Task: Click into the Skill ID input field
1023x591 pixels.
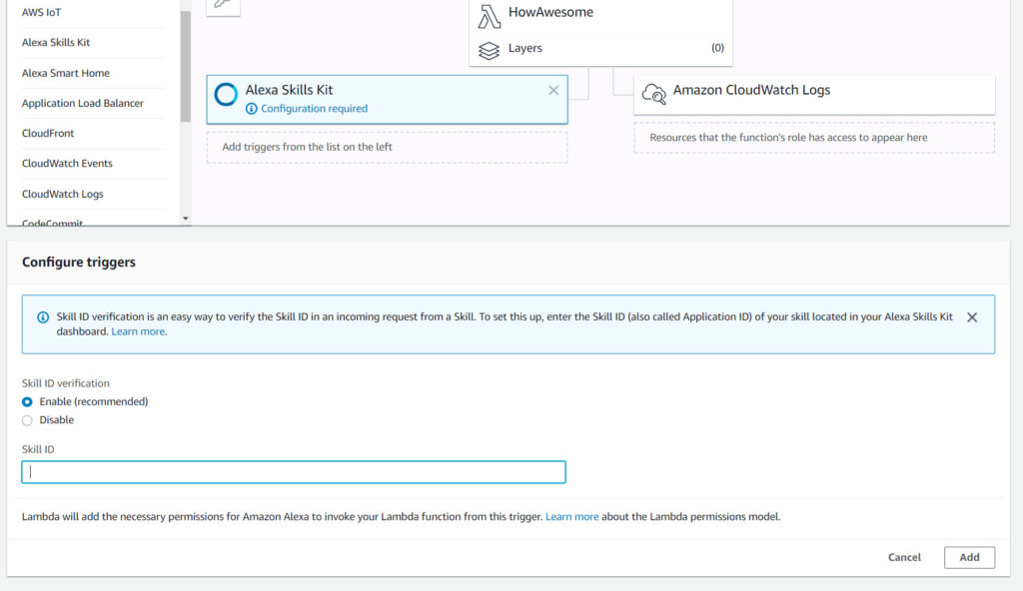Action: pos(292,471)
